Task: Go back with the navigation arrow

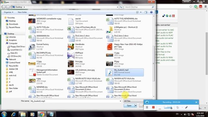Action: point(4,7)
